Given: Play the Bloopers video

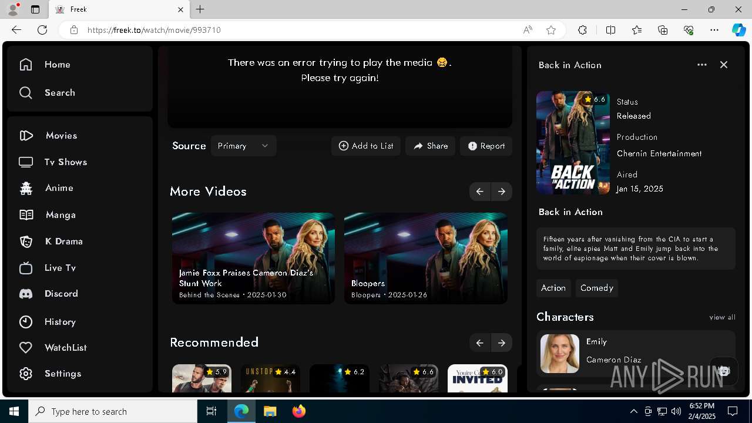Looking at the screenshot, I should [426, 258].
